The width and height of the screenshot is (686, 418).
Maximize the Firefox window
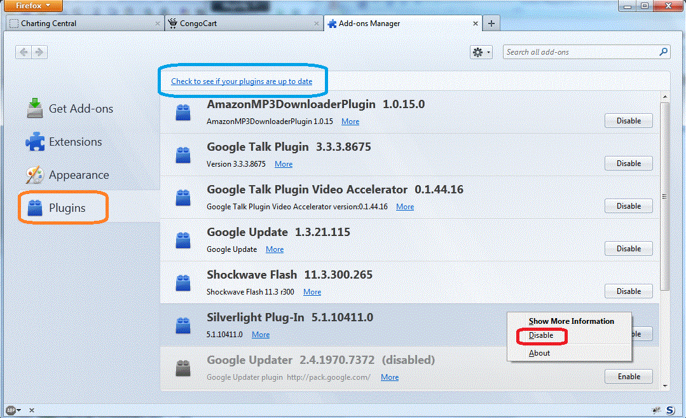click(x=645, y=6)
